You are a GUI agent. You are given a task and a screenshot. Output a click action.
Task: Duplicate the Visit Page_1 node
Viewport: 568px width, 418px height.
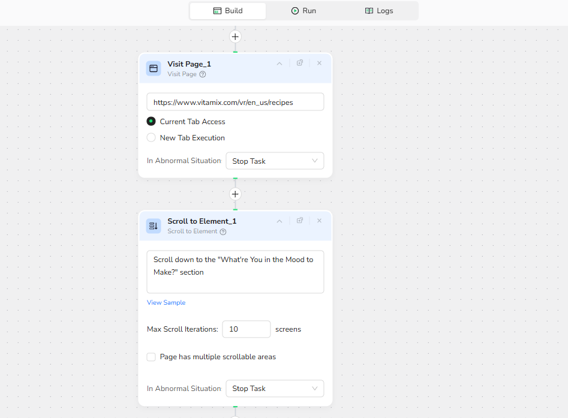click(x=300, y=63)
